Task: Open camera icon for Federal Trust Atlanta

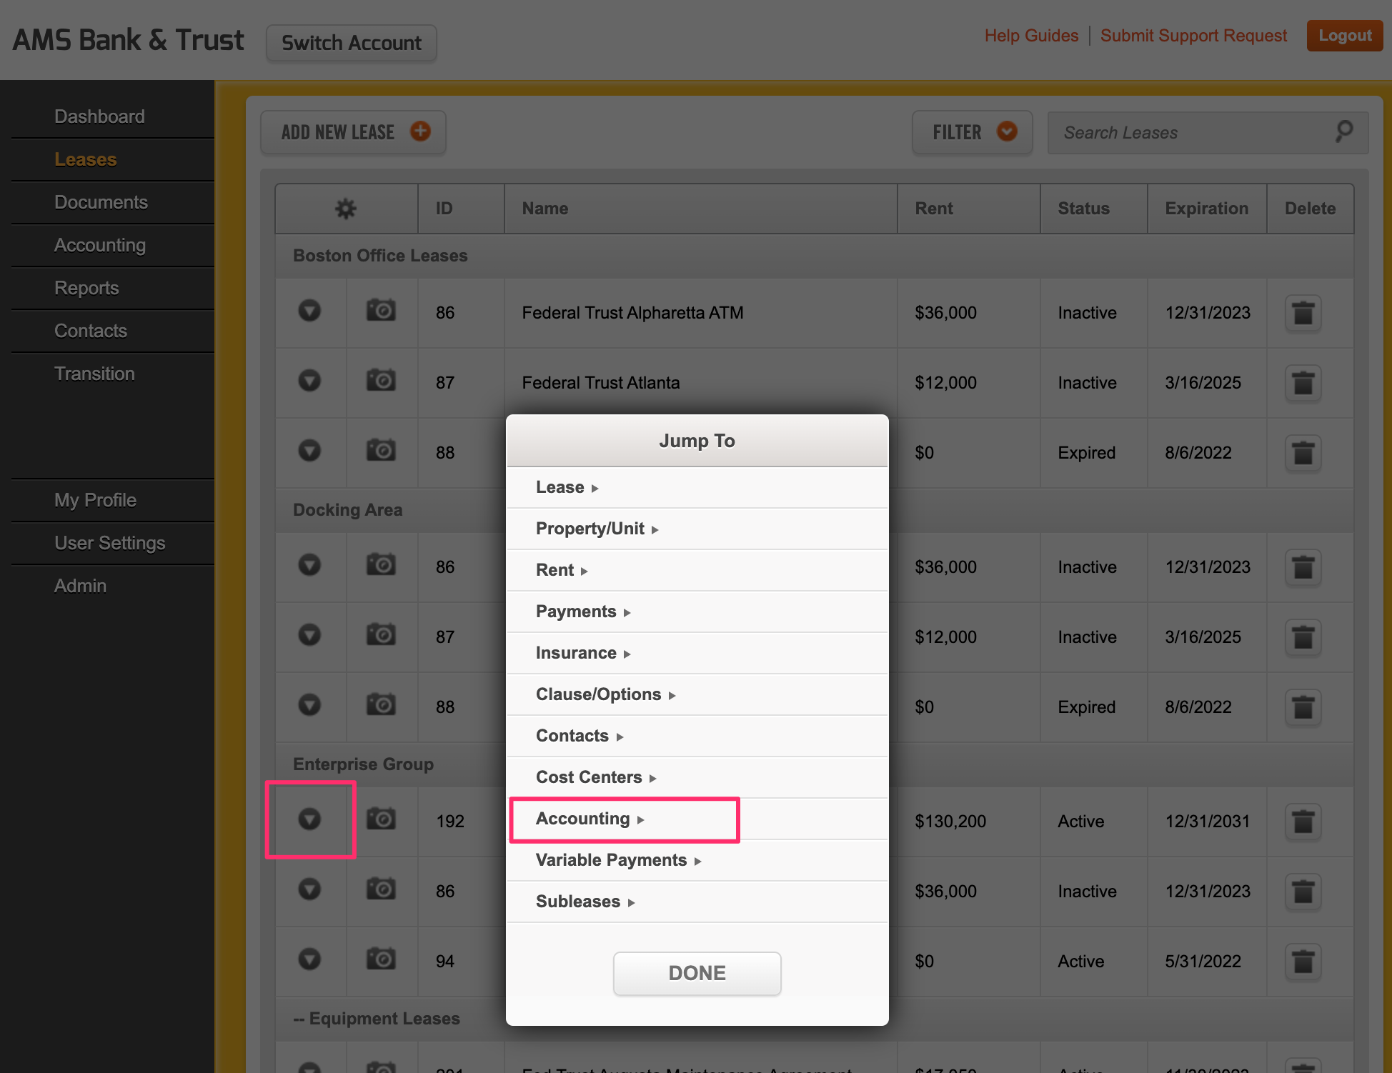Action: pyautogui.click(x=381, y=380)
